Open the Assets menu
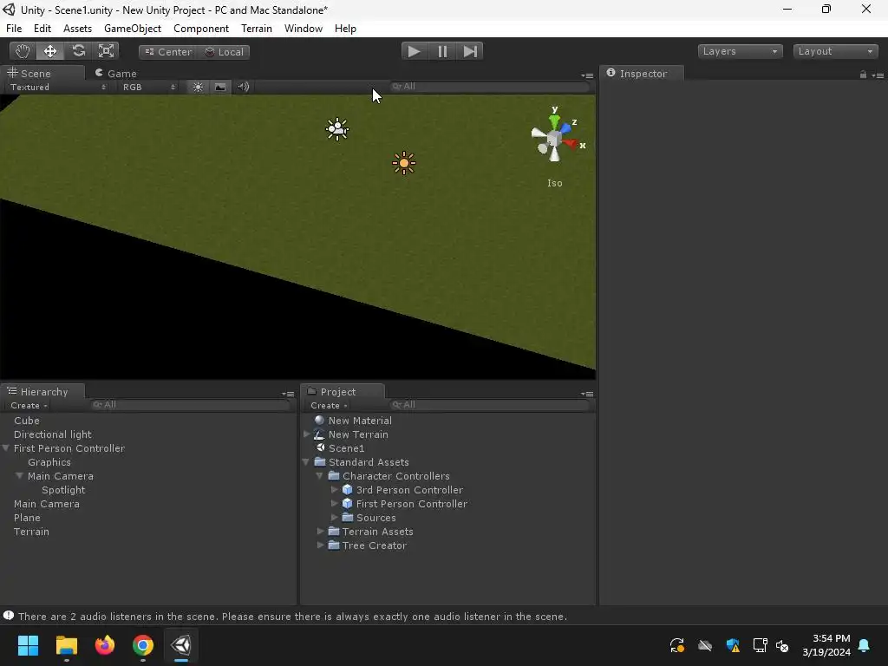 point(77,29)
